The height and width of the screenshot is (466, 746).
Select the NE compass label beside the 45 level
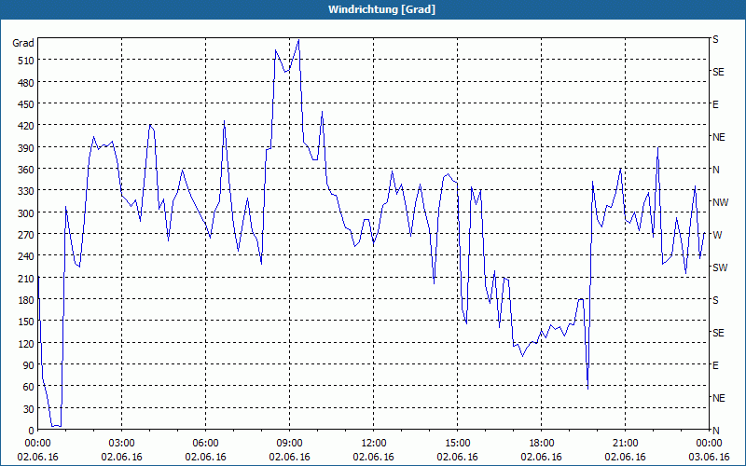click(719, 398)
